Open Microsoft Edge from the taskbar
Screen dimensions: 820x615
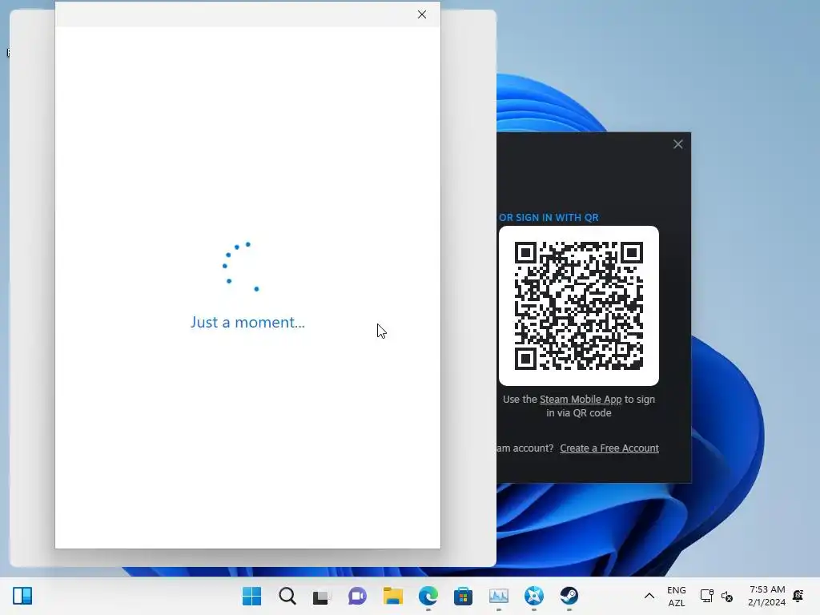(x=428, y=596)
